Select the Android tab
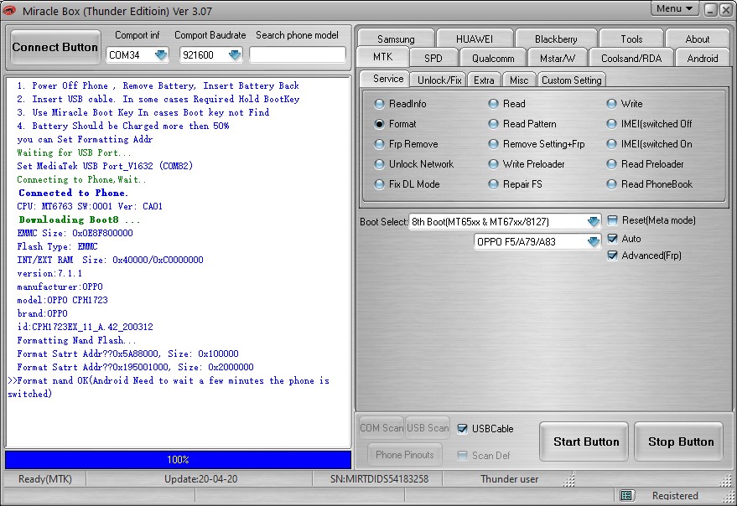The image size is (737, 506). tap(703, 59)
